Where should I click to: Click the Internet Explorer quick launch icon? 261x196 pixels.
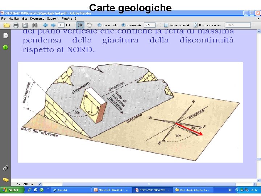click(30, 190)
